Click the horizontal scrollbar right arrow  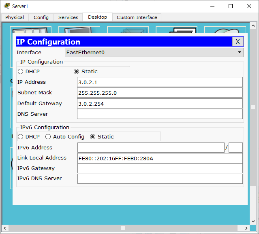pos(246,228)
